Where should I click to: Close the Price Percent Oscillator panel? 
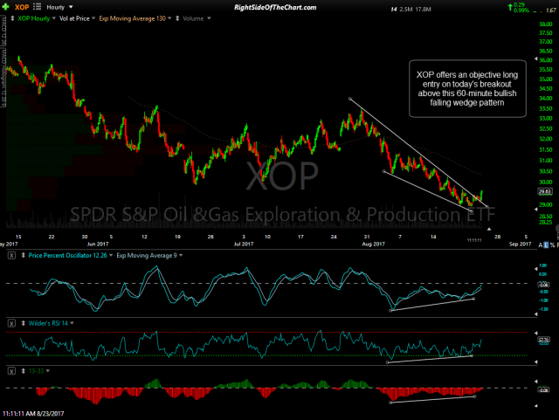(10, 257)
